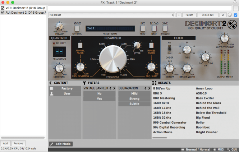This screenshot has height=152, width=239.
Task: Choose Yes in Vintage Sampler filter
Action: pyautogui.click(x=99, y=99)
